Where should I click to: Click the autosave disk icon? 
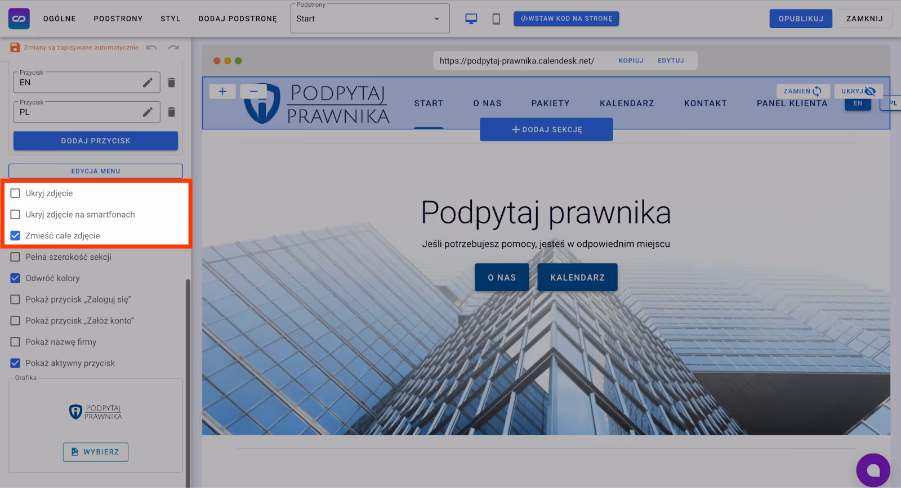pyautogui.click(x=15, y=47)
